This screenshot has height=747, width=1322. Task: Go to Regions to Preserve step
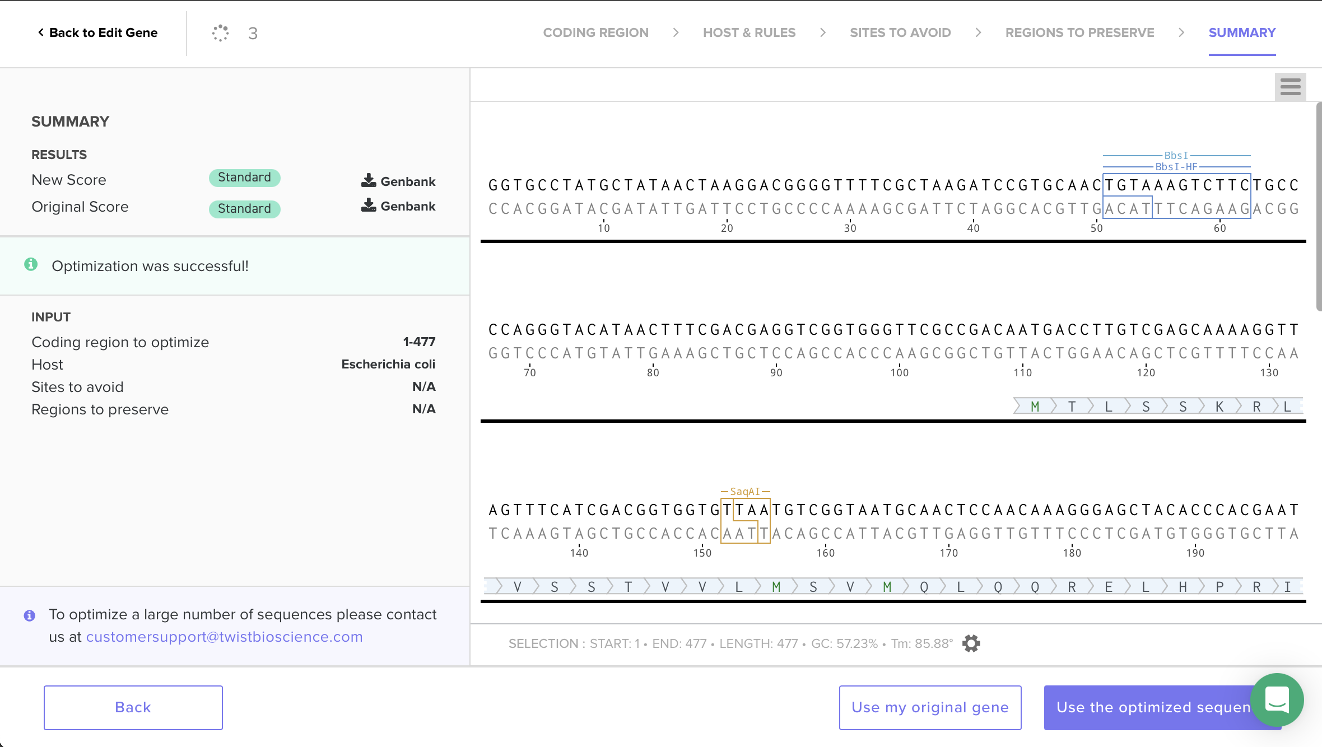1079,33
